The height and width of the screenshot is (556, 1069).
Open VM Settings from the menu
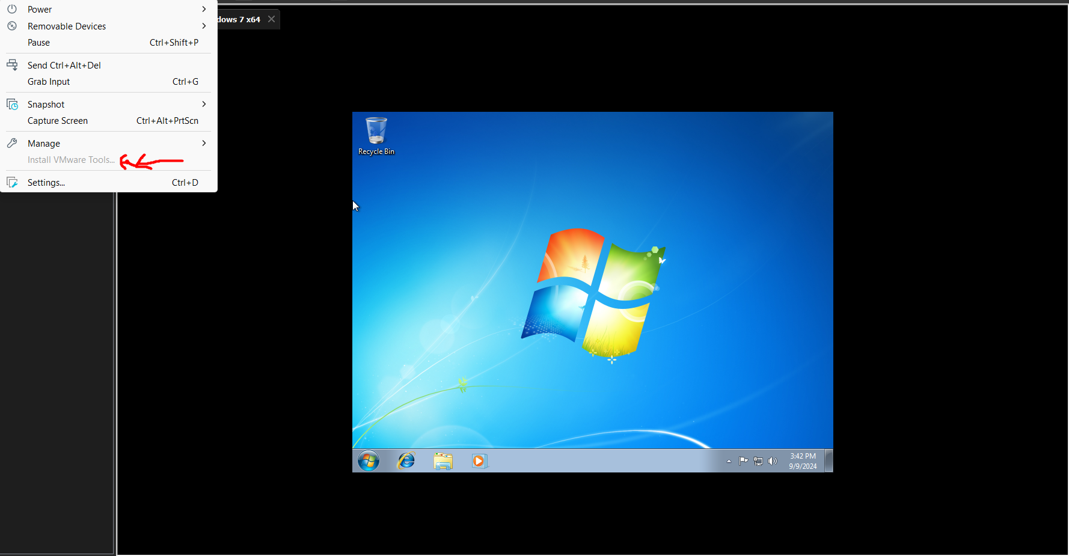108,182
